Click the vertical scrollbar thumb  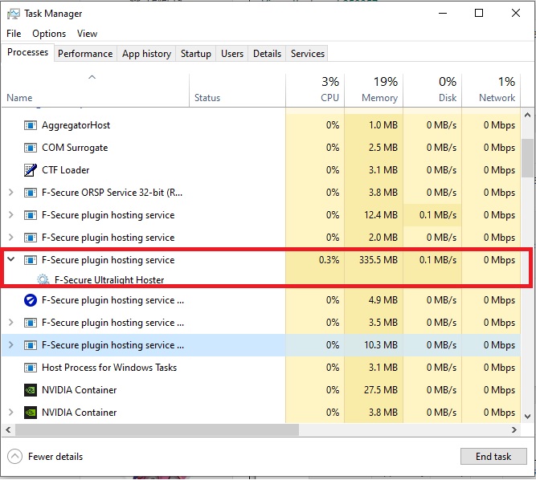(x=527, y=157)
